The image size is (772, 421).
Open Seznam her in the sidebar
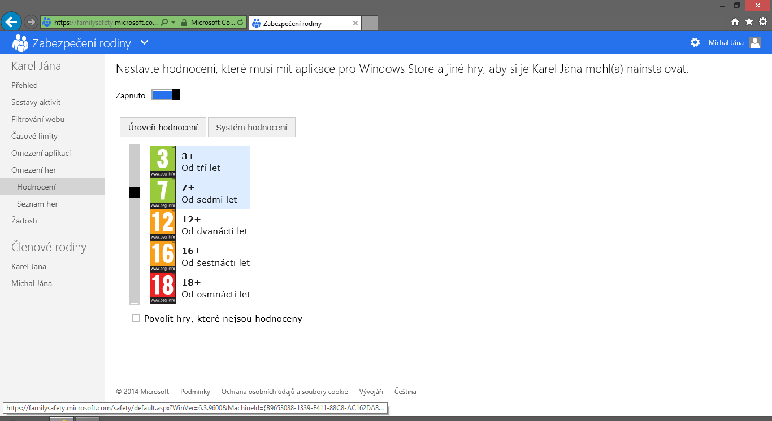click(37, 204)
